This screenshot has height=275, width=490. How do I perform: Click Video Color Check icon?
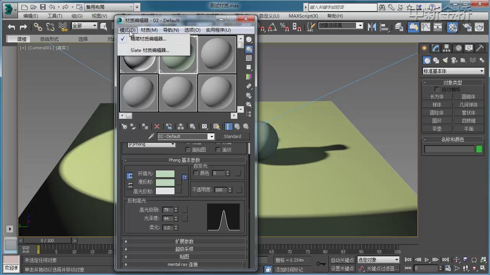pyautogui.click(x=249, y=77)
